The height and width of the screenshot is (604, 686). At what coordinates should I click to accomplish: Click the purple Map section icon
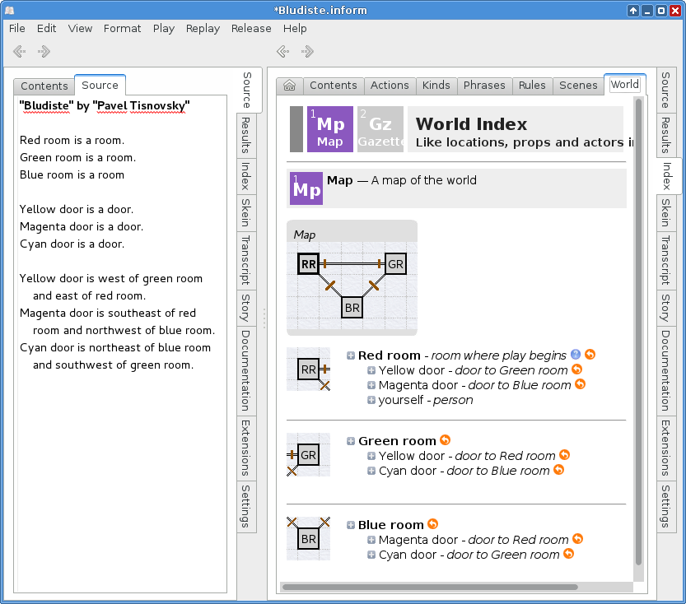click(x=329, y=129)
